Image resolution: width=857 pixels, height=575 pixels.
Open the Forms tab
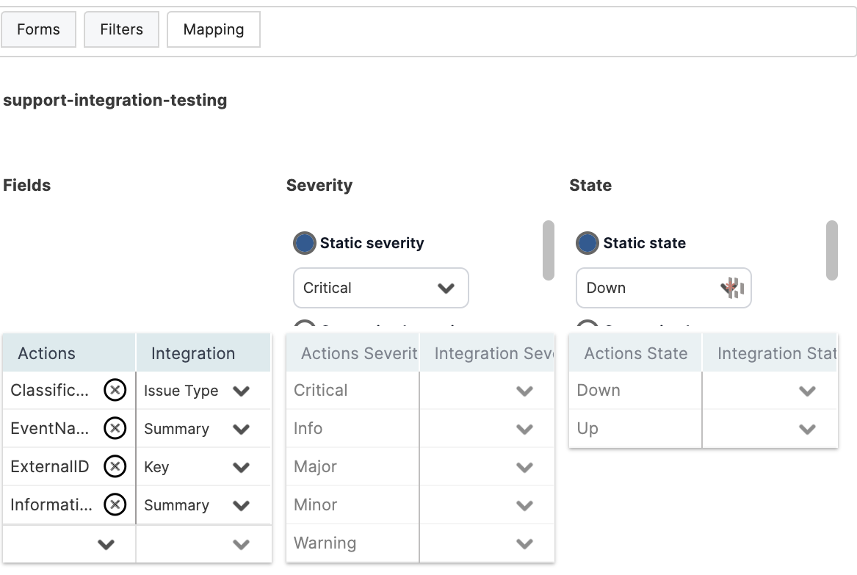38,30
